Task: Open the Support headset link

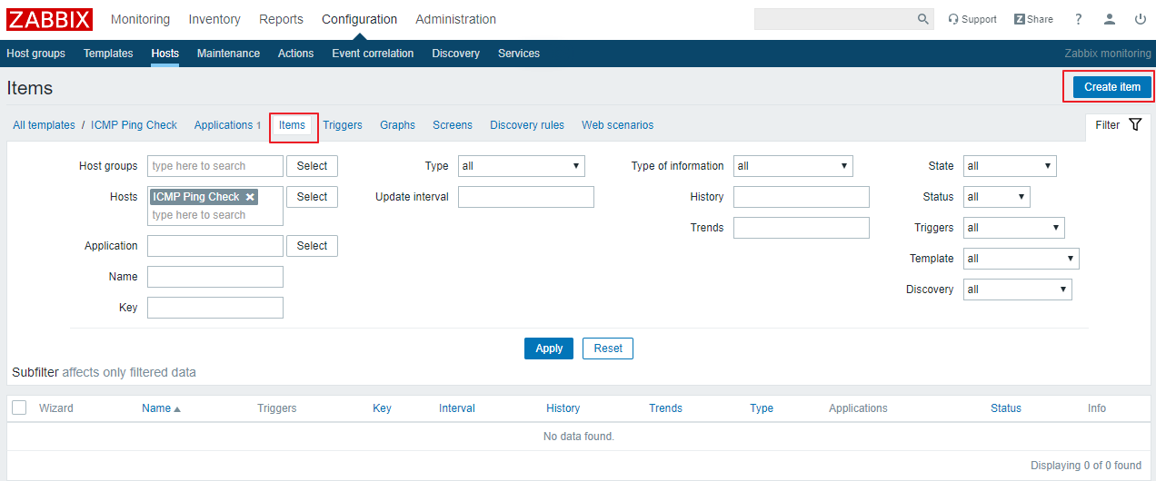Action: click(x=972, y=19)
